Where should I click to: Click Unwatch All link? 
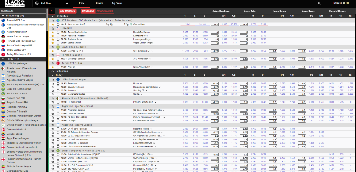pos(7,10)
